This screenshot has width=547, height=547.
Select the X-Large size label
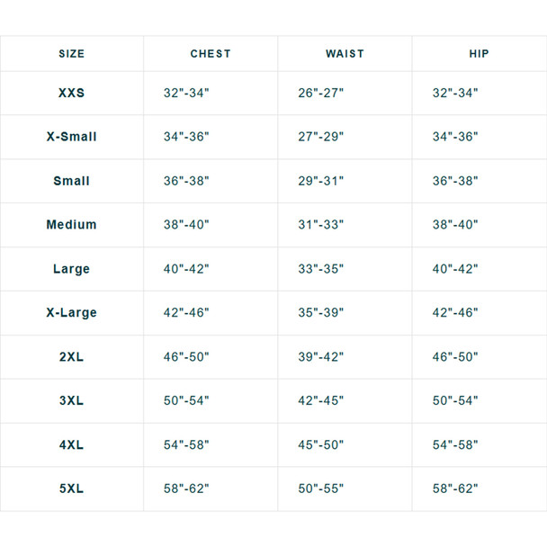click(71, 312)
